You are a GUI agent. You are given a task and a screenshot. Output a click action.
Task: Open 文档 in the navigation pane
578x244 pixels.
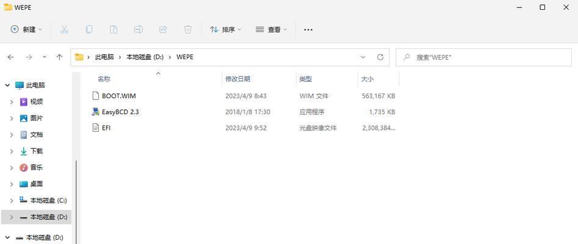click(37, 135)
